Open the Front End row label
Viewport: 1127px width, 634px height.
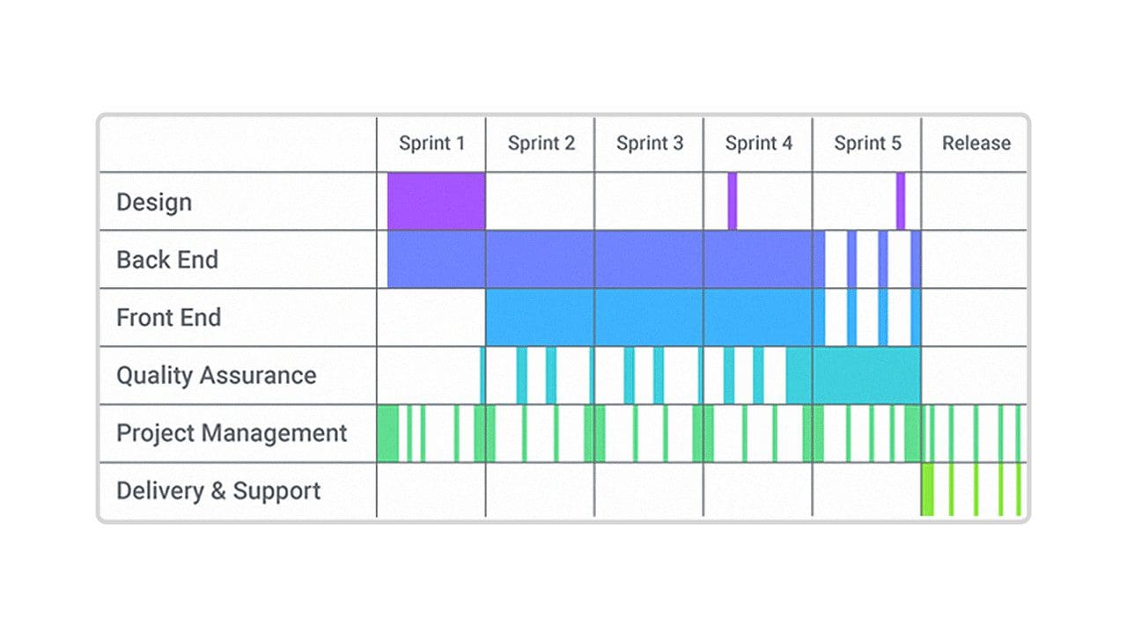[x=168, y=318]
